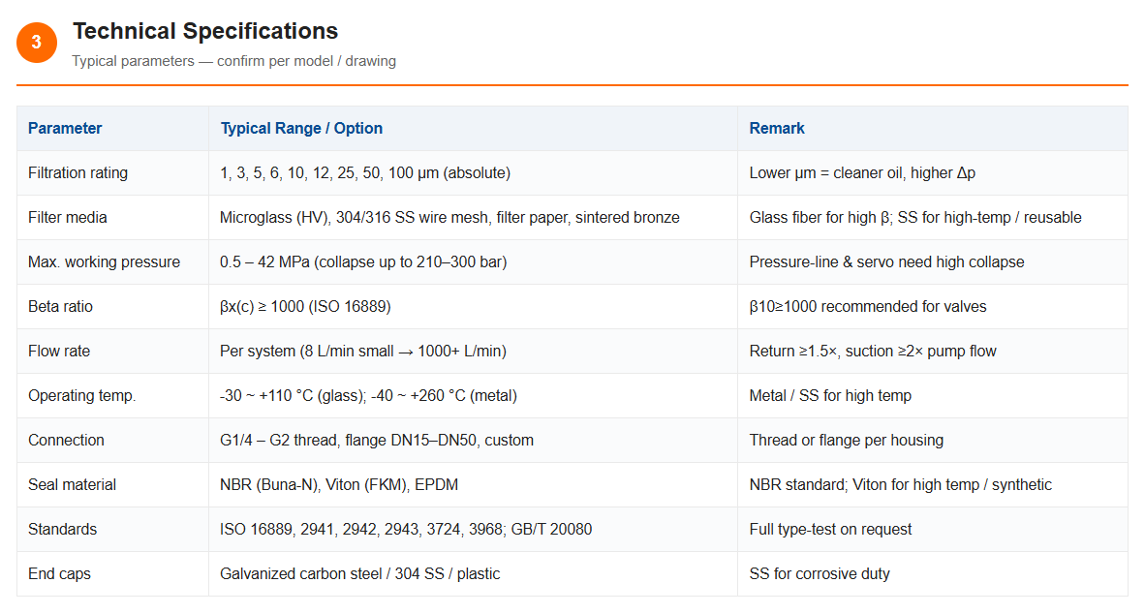
Task: Click the "Parameter" column header
Action: click(x=65, y=129)
